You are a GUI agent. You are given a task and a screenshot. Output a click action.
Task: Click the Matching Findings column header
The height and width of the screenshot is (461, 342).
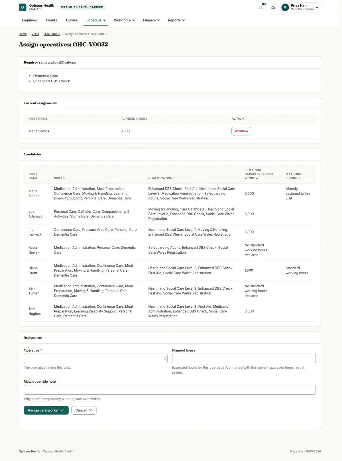coord(294,176)
